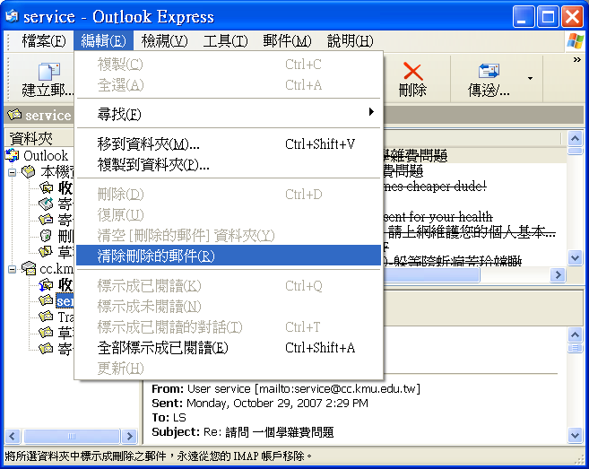Click the mailto:service@cc.kmu.edu.tw address in the preview
This screenshot has width=589, height=469.
point(338,388)
